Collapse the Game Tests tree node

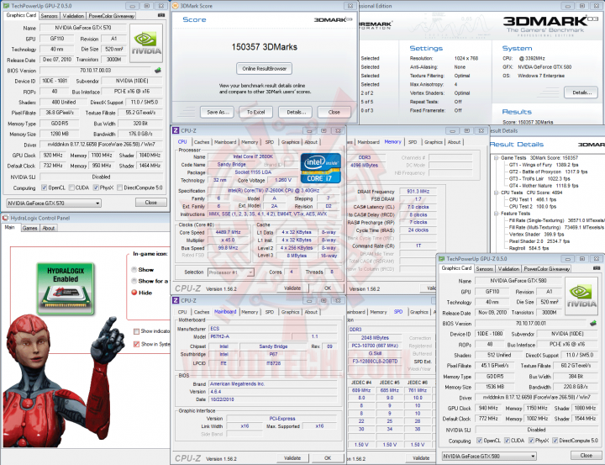[x=497, y=157]
